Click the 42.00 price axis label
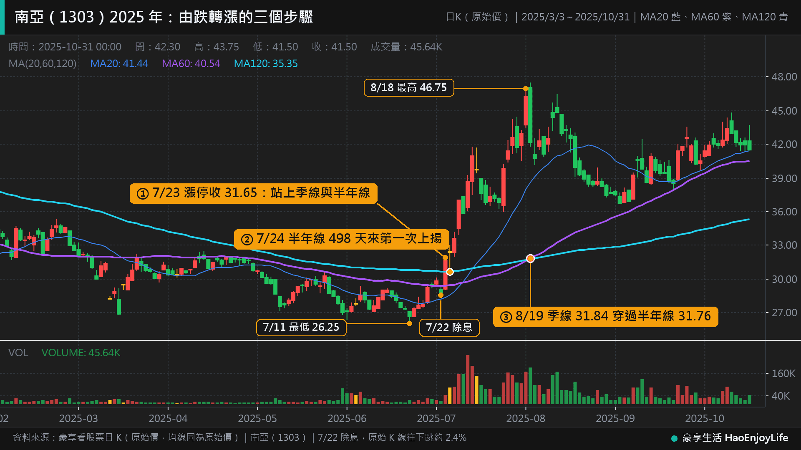801x450 pixels. point(784,144)
